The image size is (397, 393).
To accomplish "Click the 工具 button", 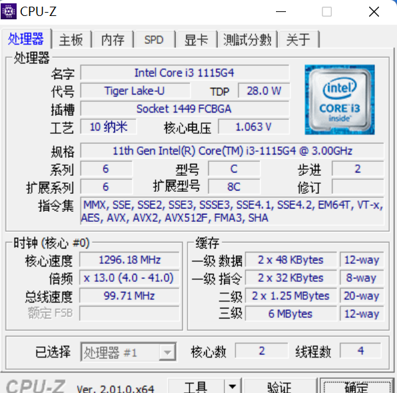I will (196, 386).
